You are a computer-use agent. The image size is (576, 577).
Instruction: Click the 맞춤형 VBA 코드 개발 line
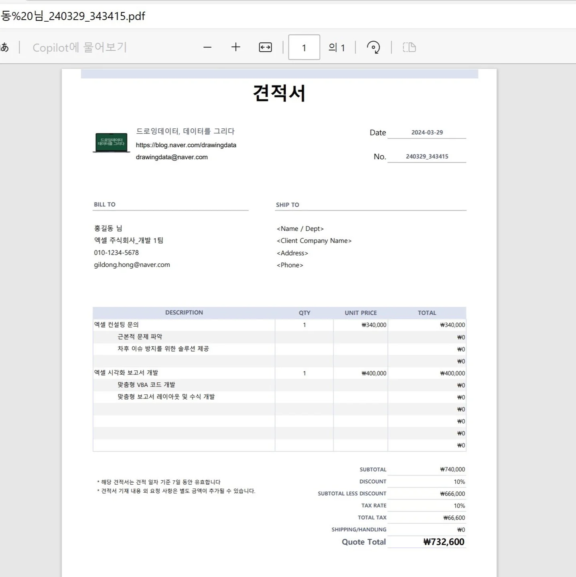[146, 385]
